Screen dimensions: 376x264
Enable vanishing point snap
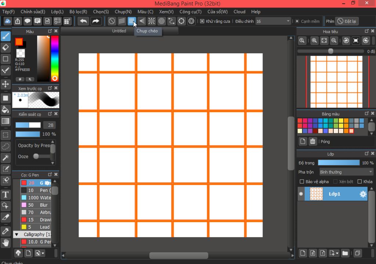(x=142, y=21)
